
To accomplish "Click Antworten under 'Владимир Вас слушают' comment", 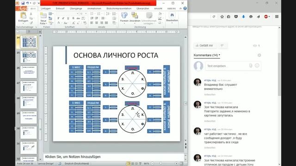I will click(210, 95).
